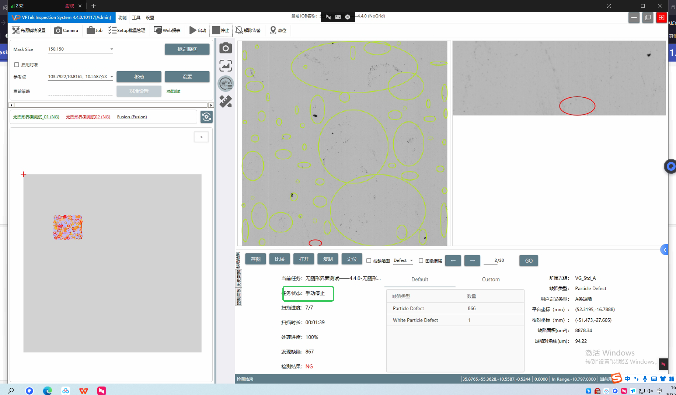Open the Mask Size dropdown
676x395 pixels.
80,49
